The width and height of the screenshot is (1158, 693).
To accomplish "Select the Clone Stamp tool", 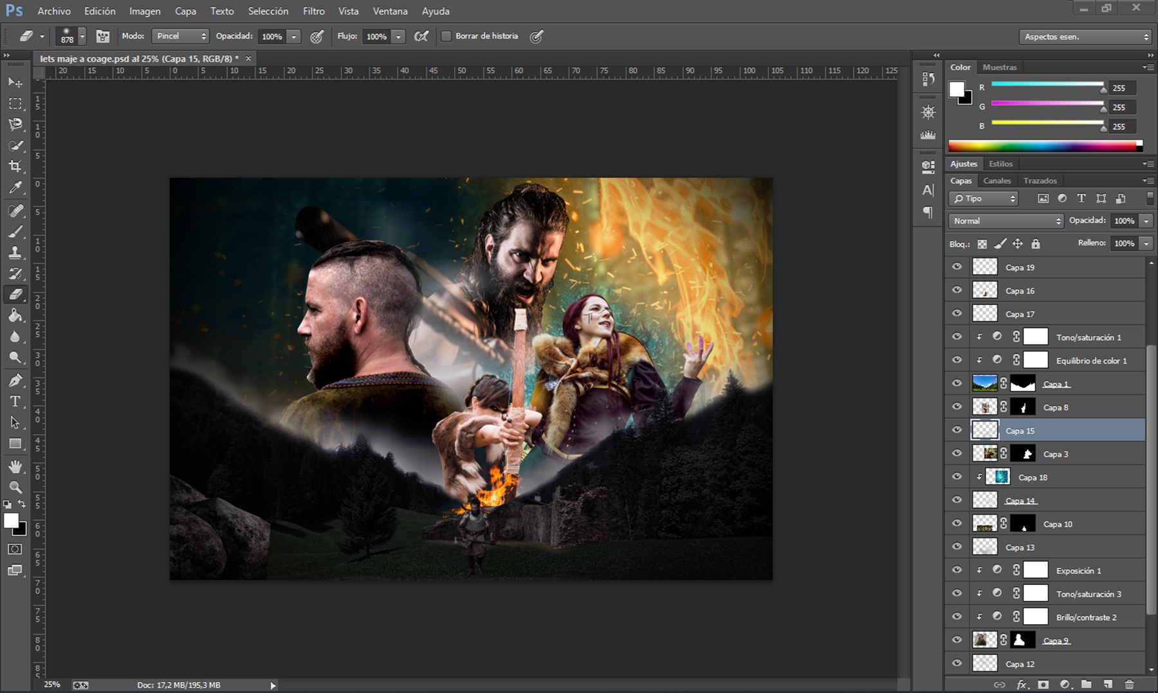I will tap(15, 253).
